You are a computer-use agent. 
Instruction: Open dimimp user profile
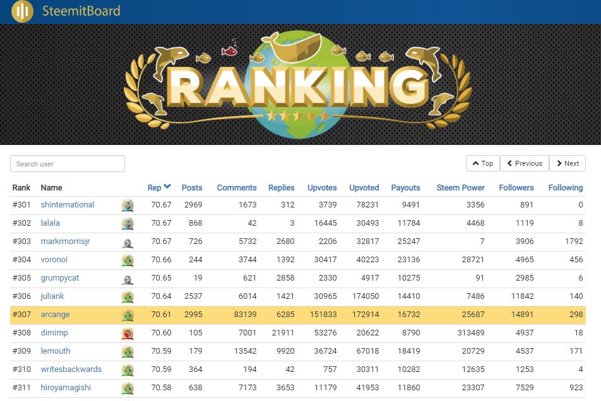[54, 333]
